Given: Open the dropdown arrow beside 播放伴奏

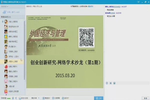Looking at the screenshot, I should click(39, 98).
